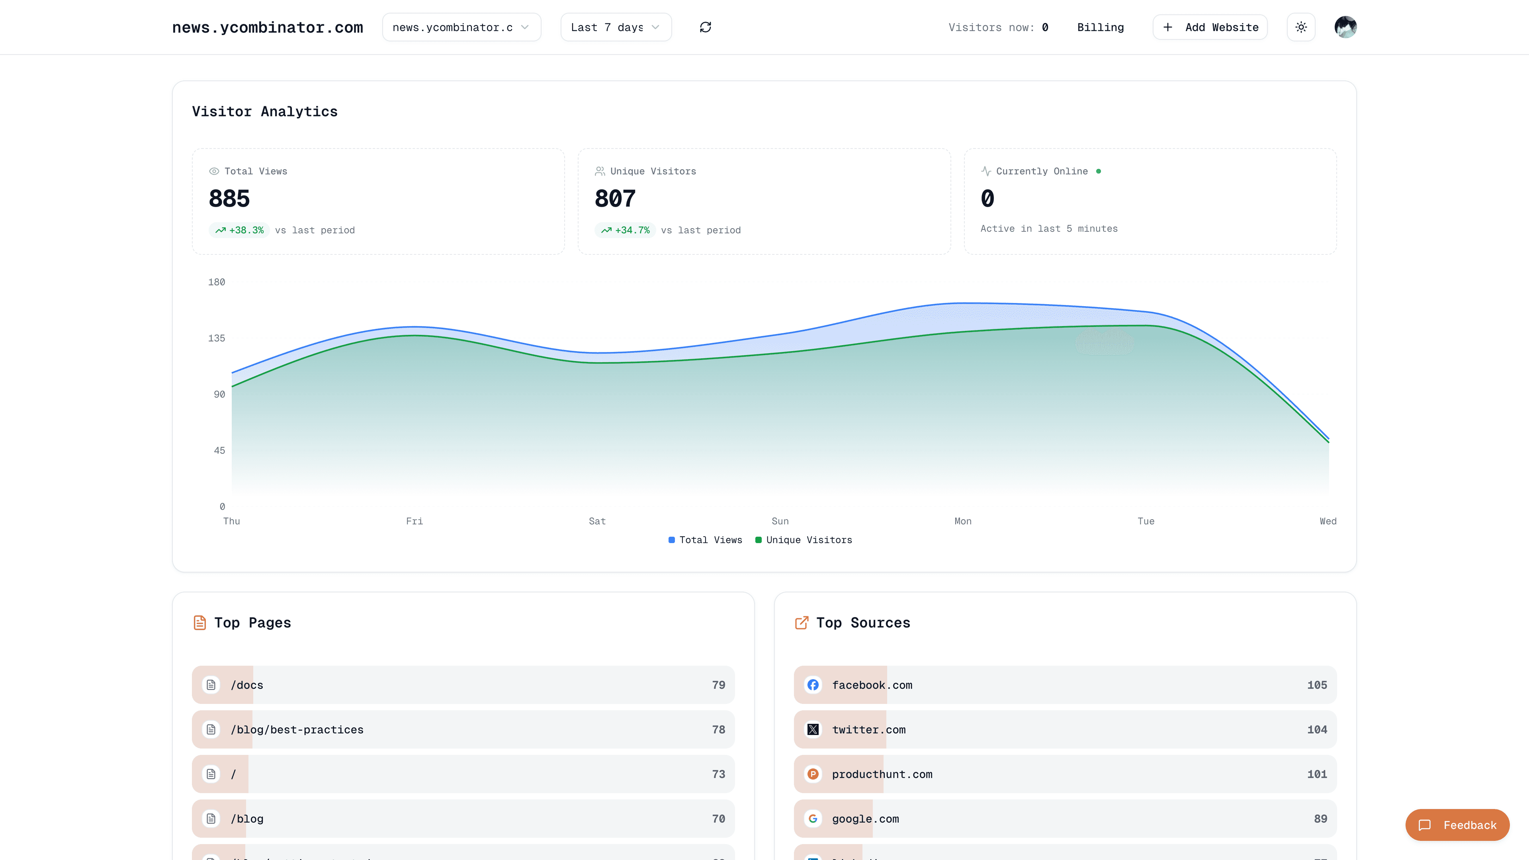Open the user avatar profile picture
Screen dimensions: 1529x860
[1345, 27]
